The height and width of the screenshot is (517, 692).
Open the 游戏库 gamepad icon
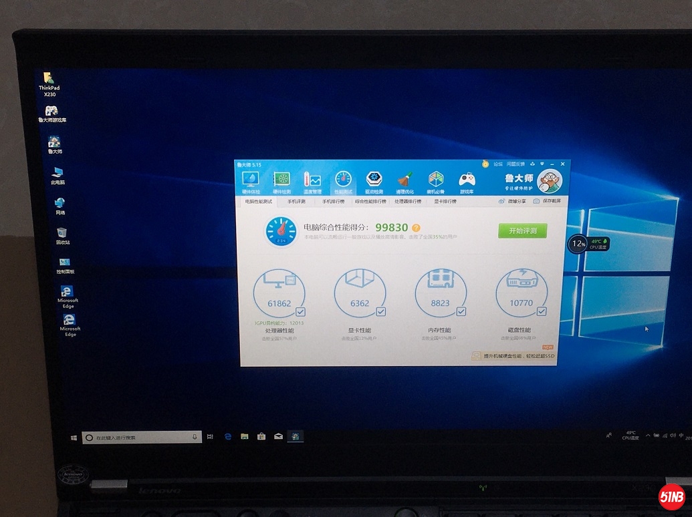pyautogui.click(x=467, y=181)
